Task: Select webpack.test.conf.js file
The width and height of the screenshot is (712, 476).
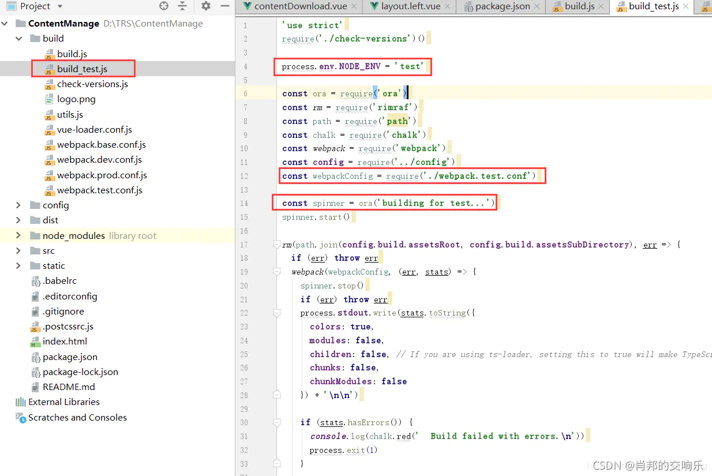Action: point(100,190)
